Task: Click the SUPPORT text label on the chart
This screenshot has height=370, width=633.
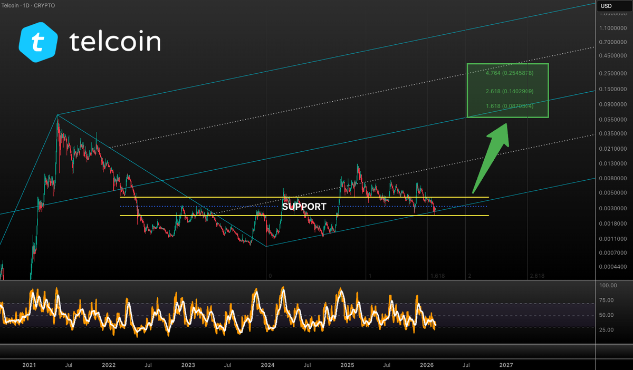Action: click(x=304, y=207)
